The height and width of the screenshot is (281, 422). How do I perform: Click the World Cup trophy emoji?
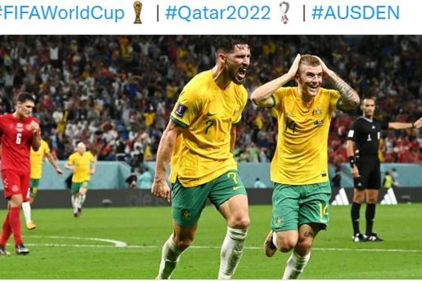click(138, 12)
